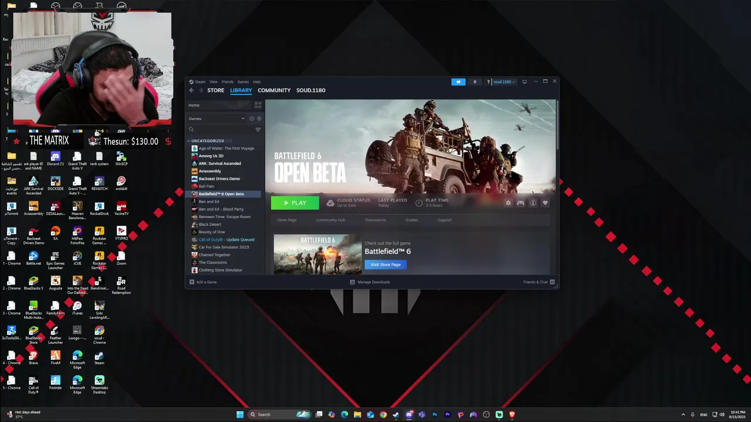Open the View menu in Steam
Screen dimensions: 751x422
pyautogui.click(x=214, y=82)
